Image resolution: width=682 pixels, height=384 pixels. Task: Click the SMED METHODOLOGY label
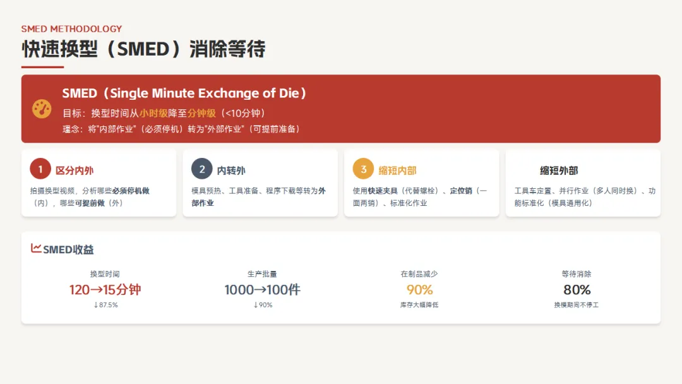click(x=71, y=28)
